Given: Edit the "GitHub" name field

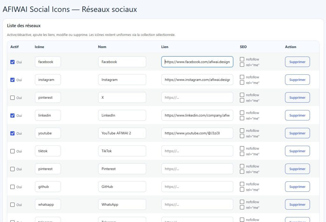Looking at the screenshot, I should point(122,187).
